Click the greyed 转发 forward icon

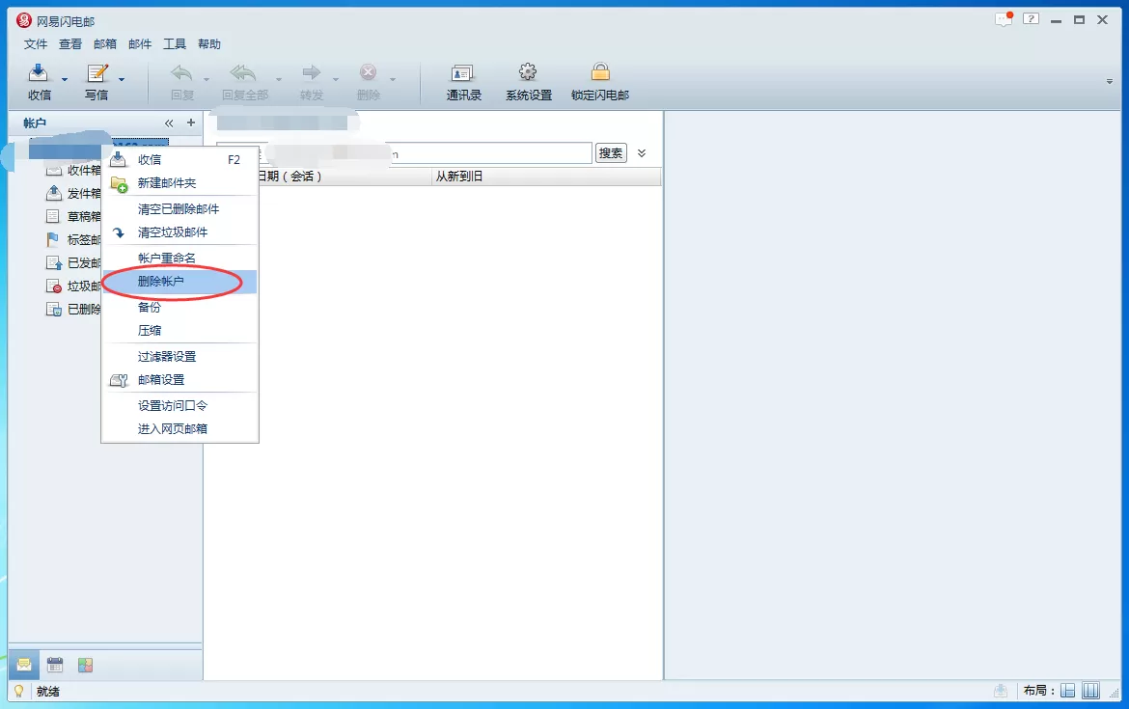tap(311, 72)
